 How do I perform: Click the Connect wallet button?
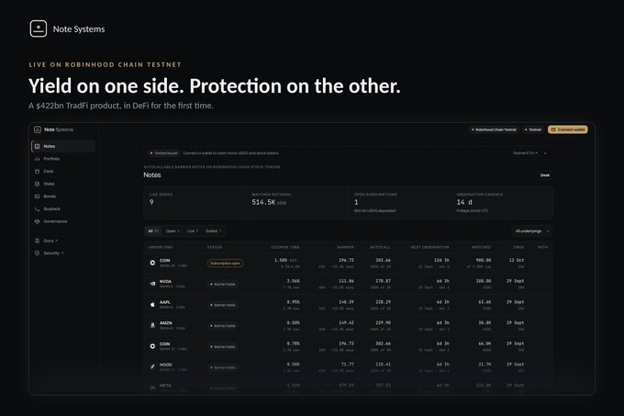(568, 129)
